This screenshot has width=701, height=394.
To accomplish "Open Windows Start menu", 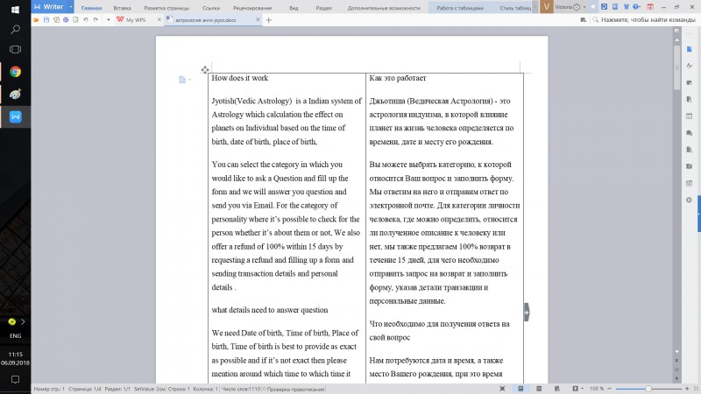I will click(15, 10).
